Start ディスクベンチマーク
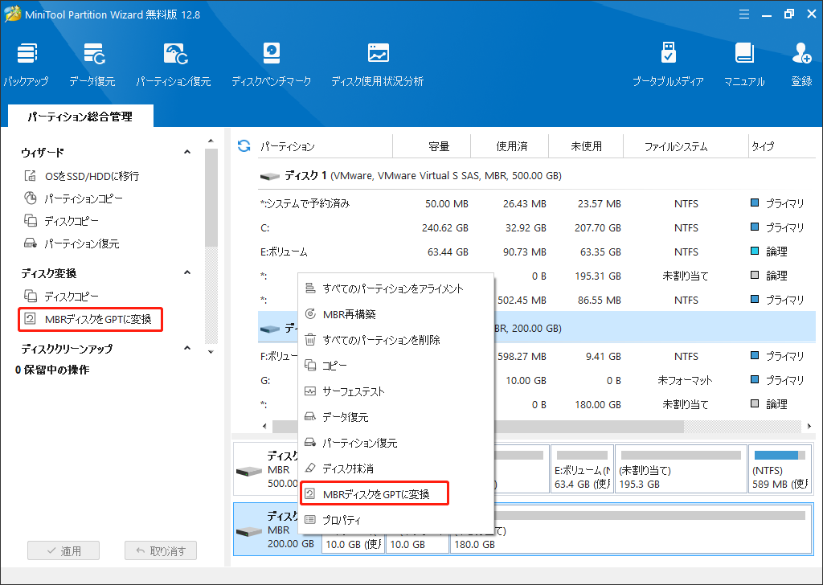This screenshot has width=823, height=585. [x=272, y=64]
